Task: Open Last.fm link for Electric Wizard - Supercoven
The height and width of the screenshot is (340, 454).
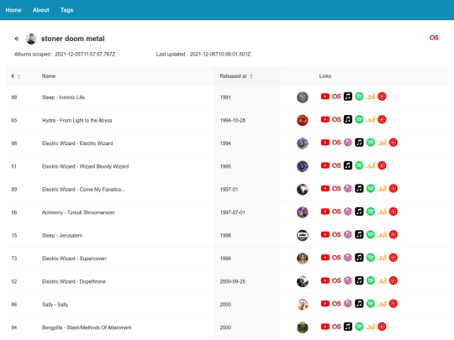Action: pos(336,258)
